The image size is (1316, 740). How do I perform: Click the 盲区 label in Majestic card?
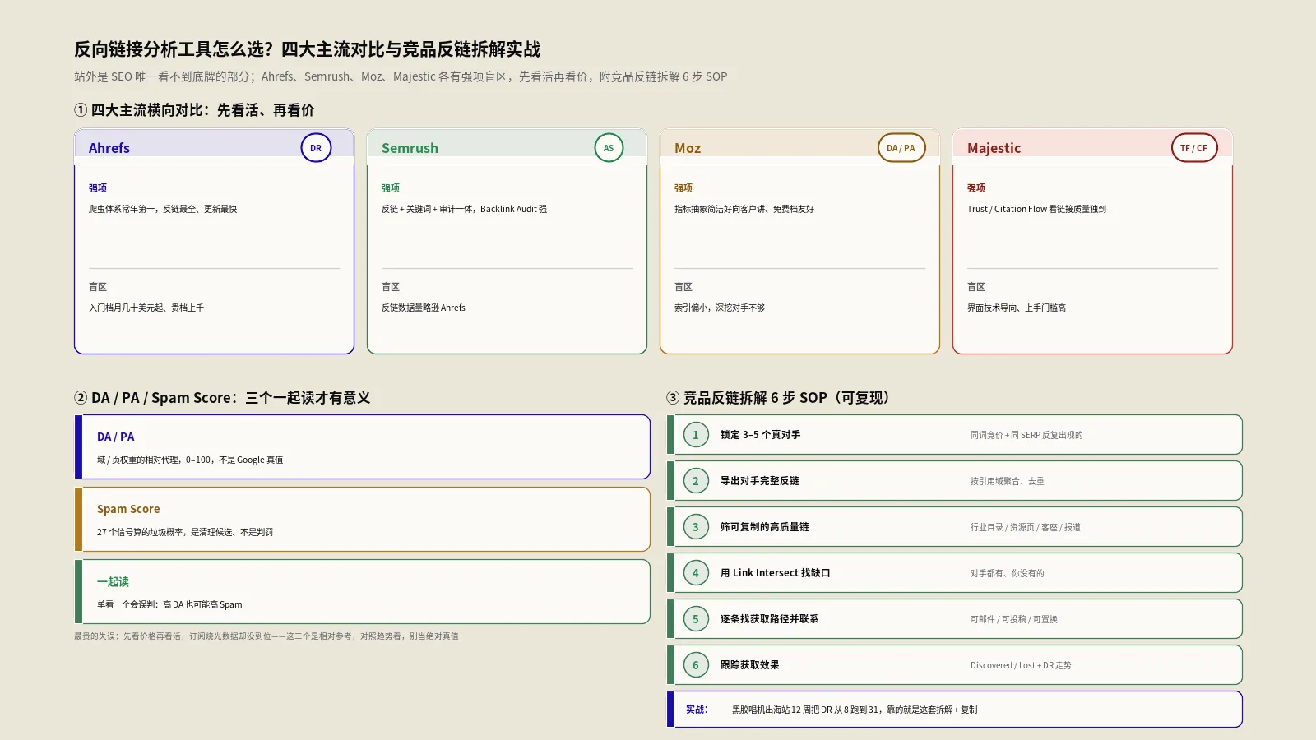point(976,287)
